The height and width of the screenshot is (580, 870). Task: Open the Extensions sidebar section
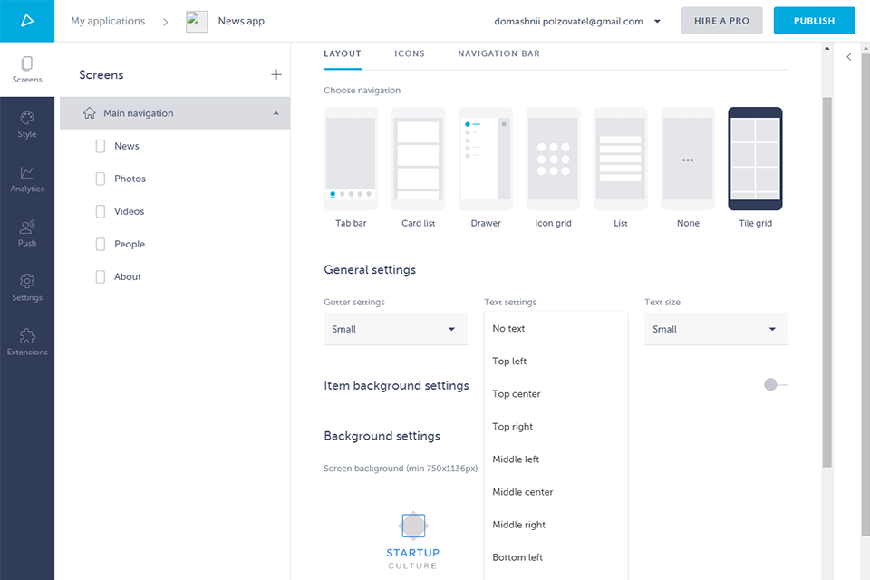coord(27,343)
